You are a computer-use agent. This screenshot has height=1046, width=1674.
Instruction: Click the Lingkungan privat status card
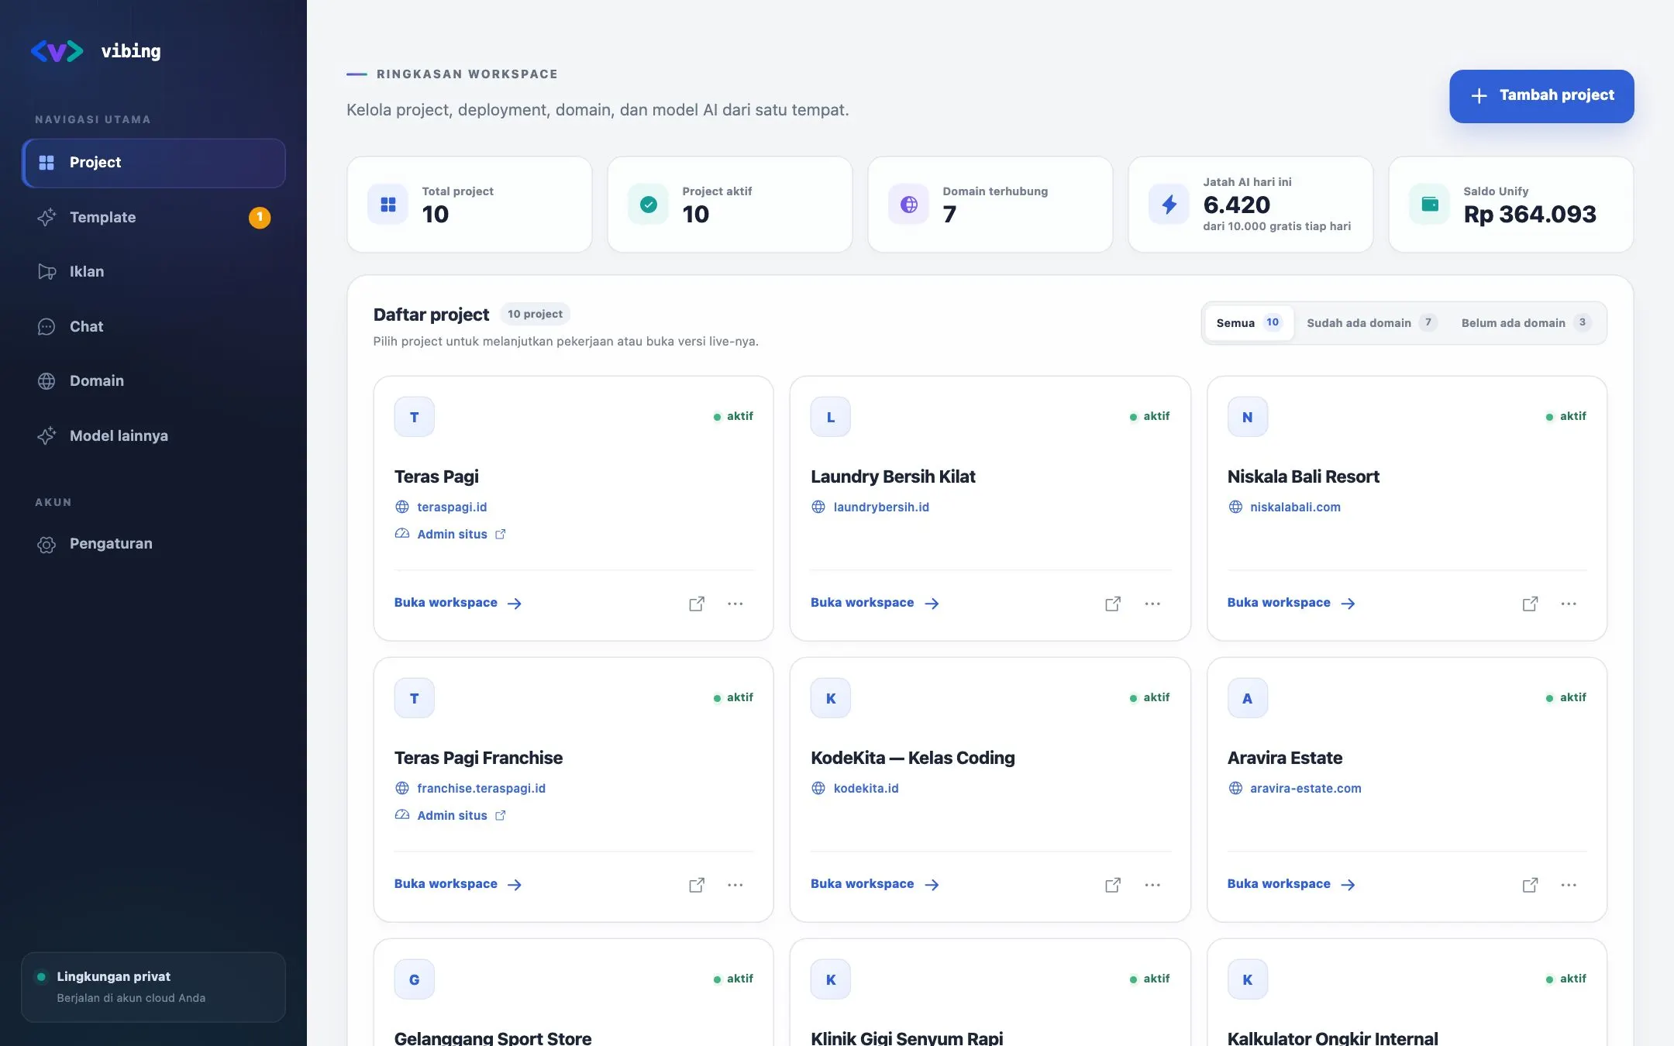153,988
